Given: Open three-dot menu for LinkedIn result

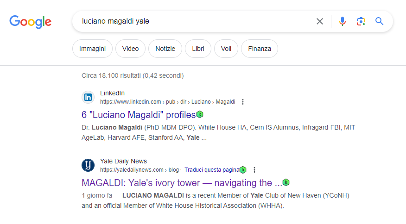Looking at the screenshot, I should (242, 102).
